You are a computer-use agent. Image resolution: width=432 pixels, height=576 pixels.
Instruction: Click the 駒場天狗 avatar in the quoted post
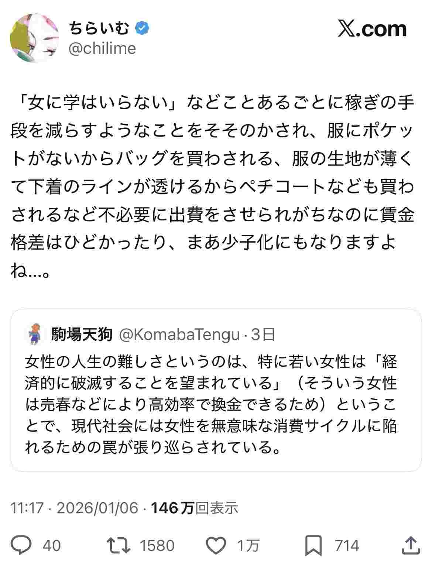click(35, 335)
